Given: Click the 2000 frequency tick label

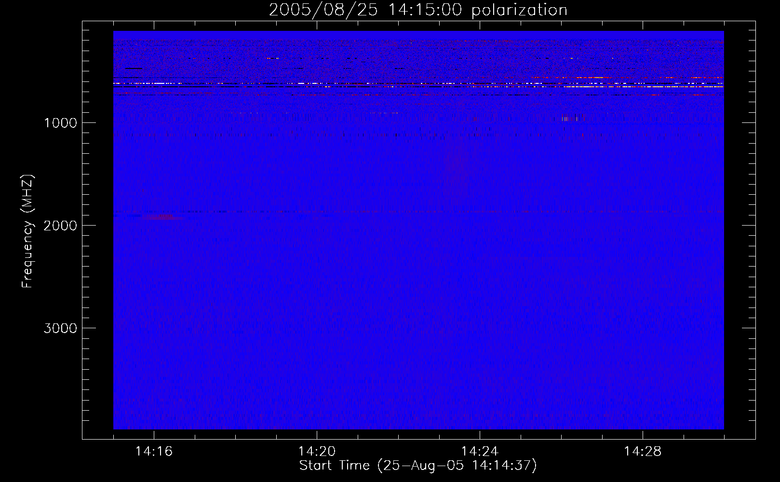Looking at the screenshot, I should coord(60,226).
